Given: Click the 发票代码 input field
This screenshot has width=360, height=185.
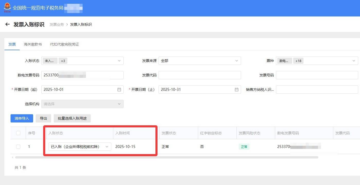Looking at the screenshot, I should click(199, 75).
